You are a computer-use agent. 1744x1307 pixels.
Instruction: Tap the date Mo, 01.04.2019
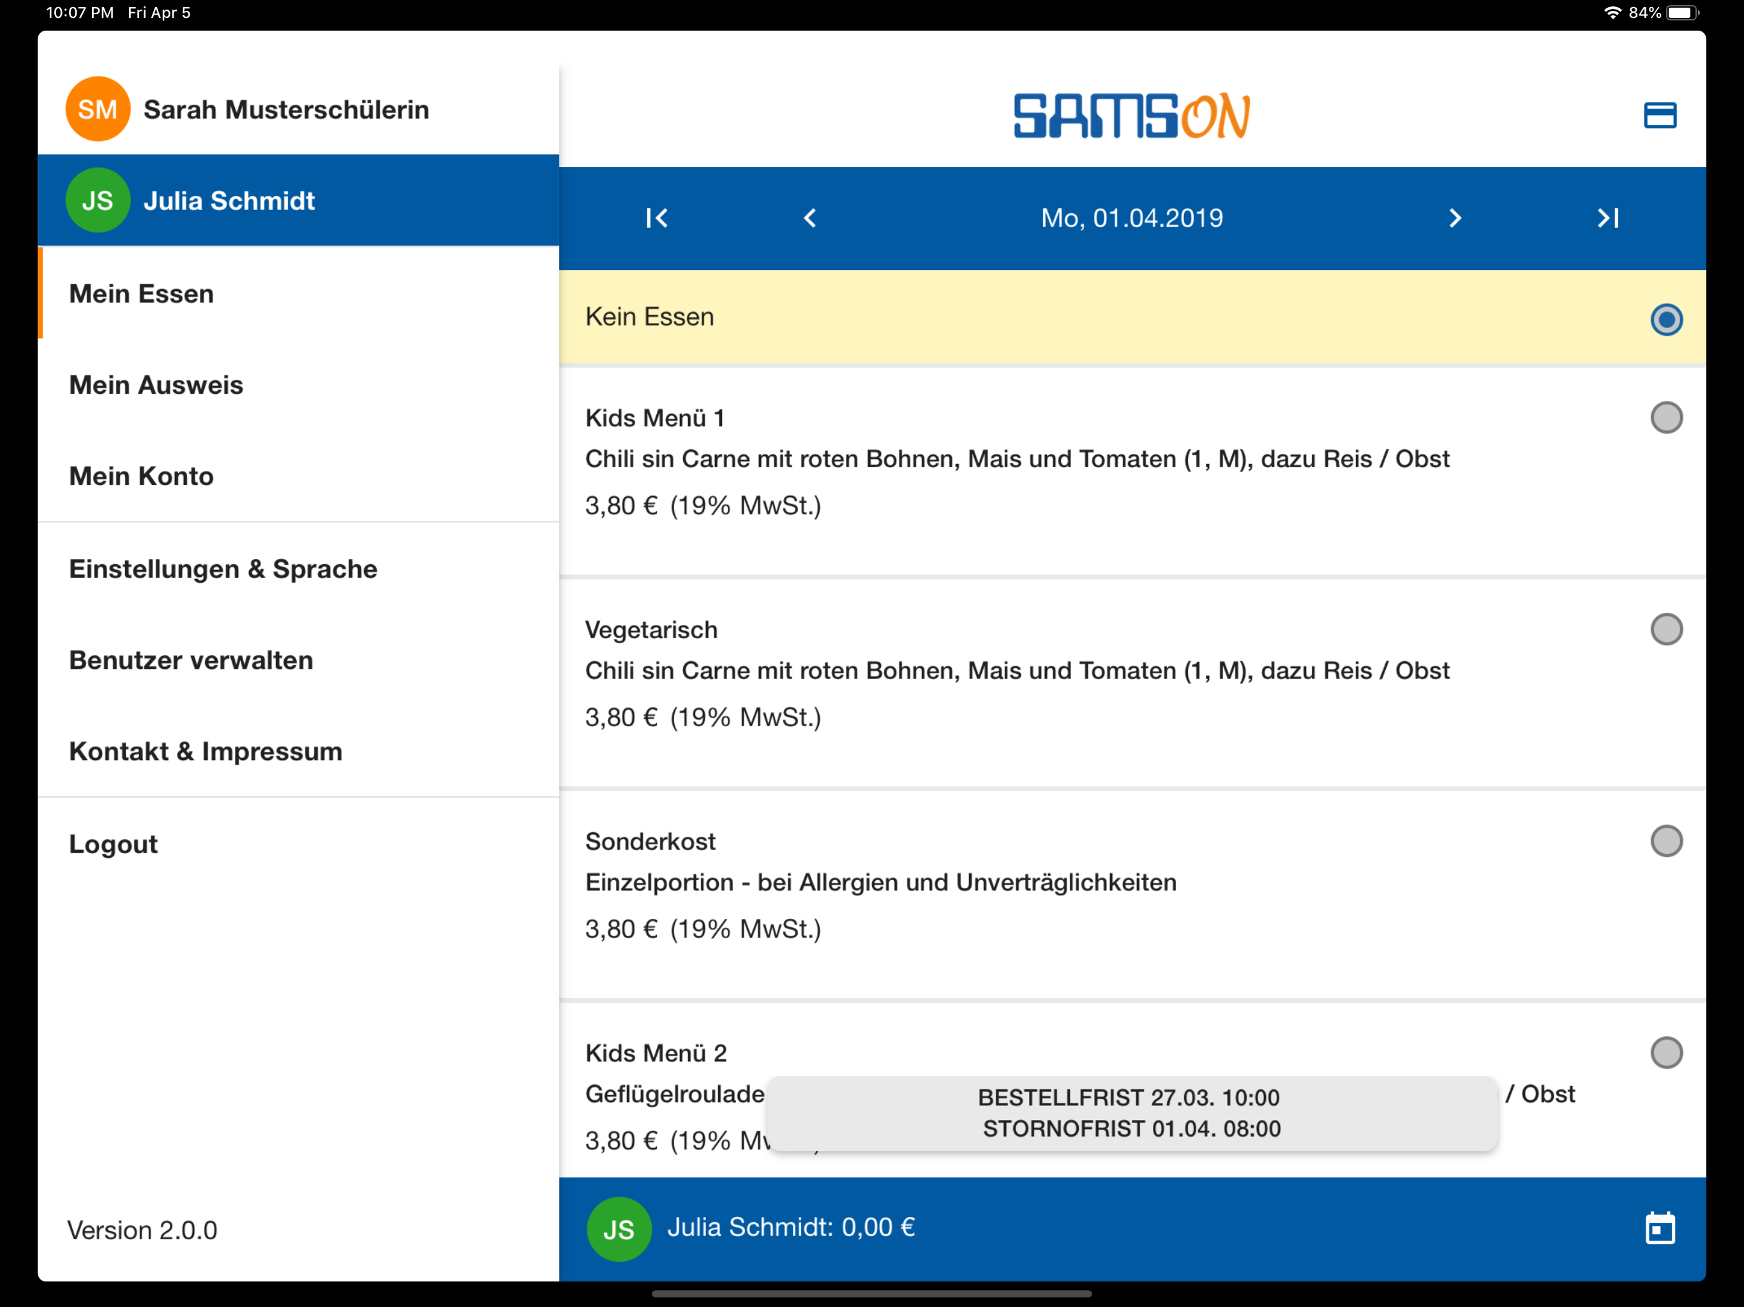click(x=1131, y=218)
